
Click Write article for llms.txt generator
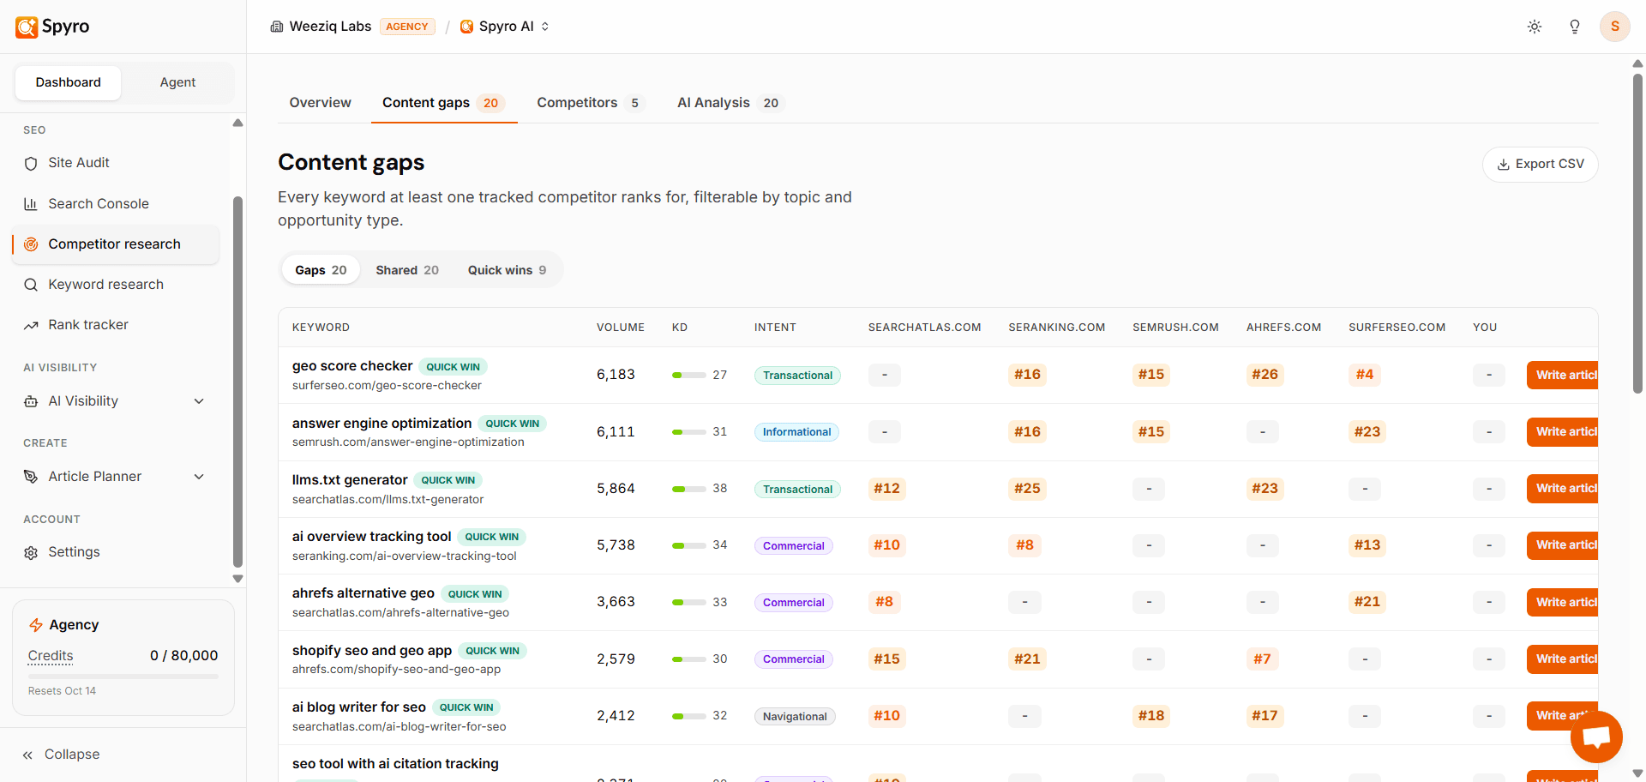click(1562, 489)
